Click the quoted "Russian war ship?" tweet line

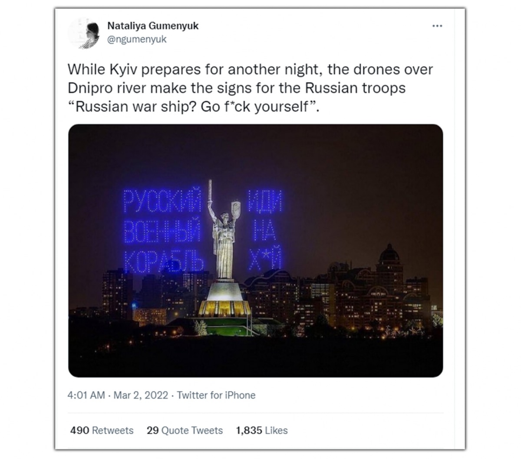tap(194, 106)
